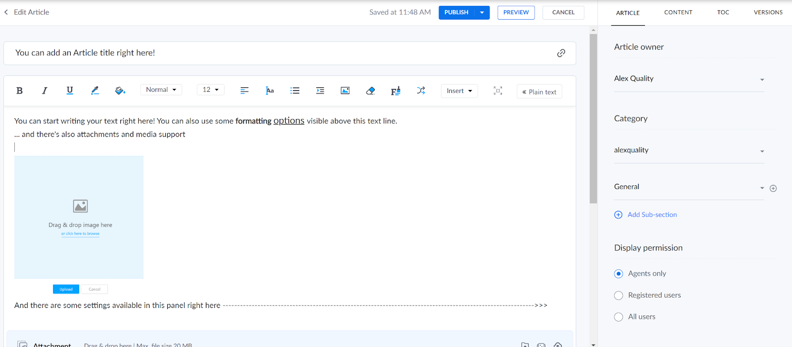Open the font size 12 dropdown
792x347 pixels.
click(x=210, y=89)
